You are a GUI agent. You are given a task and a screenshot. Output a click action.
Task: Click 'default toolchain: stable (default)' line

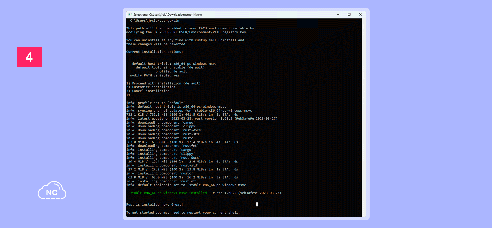click(x=170, y=68)
